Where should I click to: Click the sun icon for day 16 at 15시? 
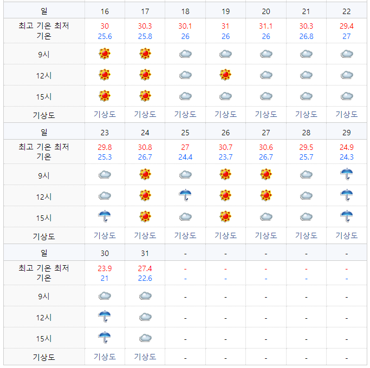point(105,96)
